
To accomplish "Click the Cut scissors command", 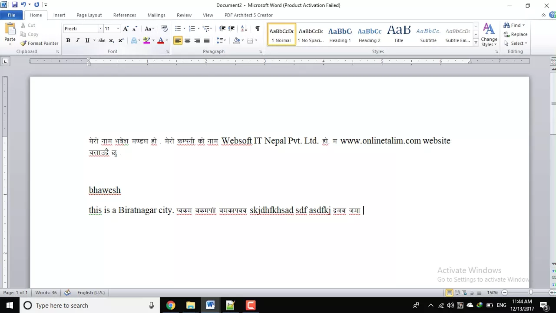I will [x=28, y=26].
